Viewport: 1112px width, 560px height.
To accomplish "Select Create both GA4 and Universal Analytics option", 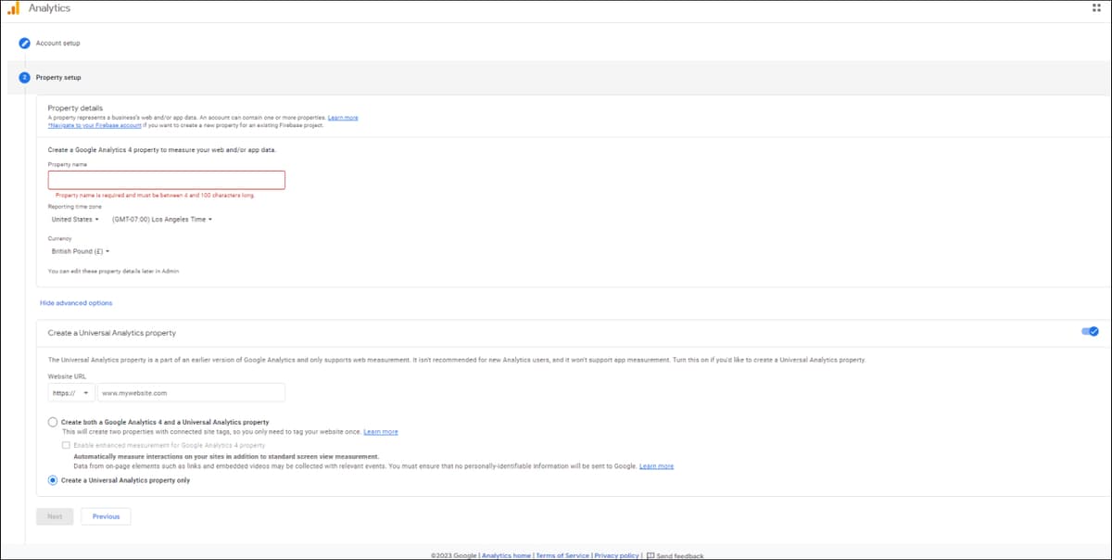I will [53, 422].
